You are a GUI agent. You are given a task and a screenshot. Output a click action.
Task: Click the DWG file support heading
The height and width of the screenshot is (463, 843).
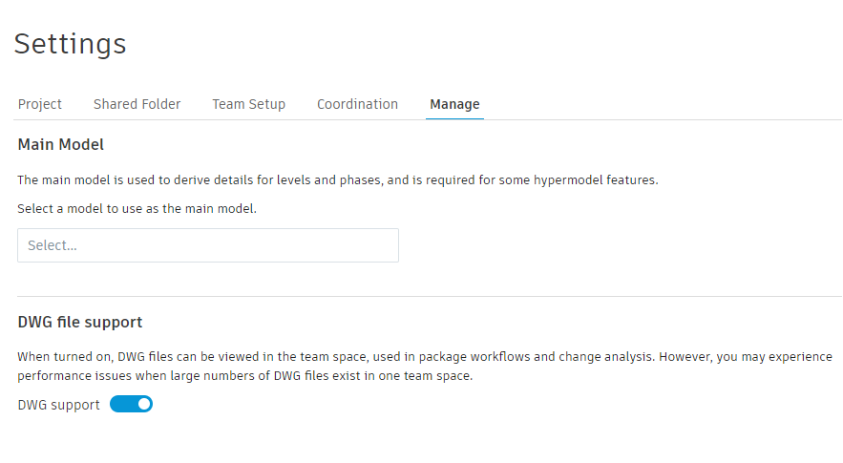point(80,322)
